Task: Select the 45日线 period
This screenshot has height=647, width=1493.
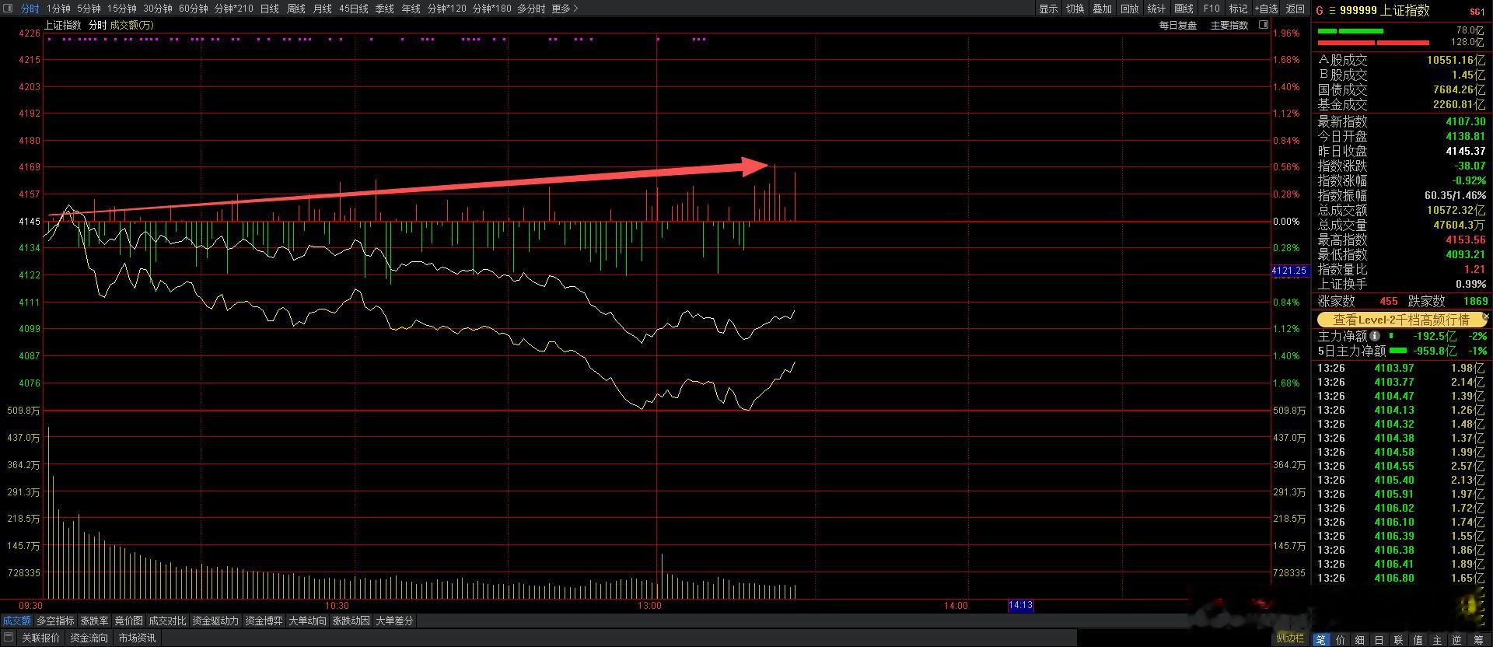Action: 354,9
